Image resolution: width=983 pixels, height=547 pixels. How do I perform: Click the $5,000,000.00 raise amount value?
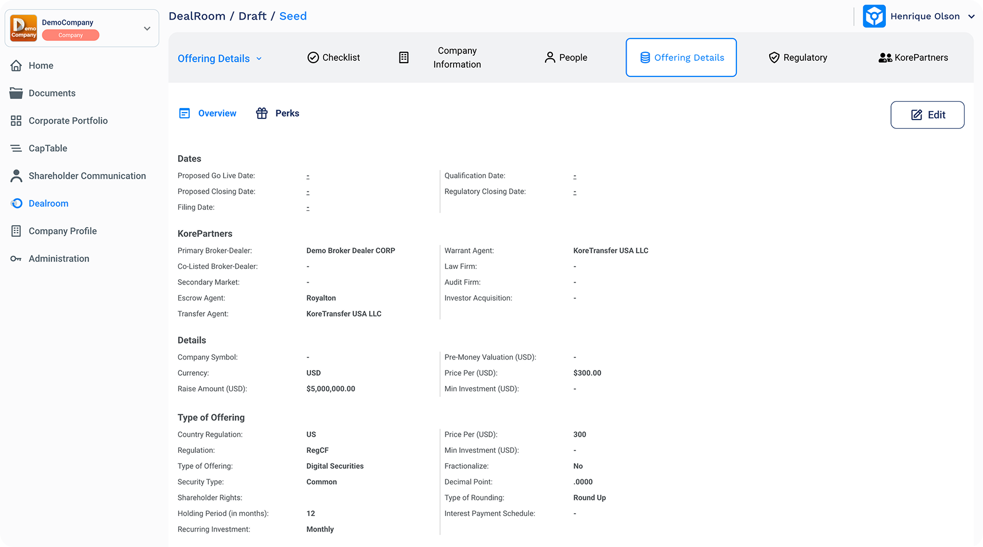pyautogui.click(x=331, y=389)
